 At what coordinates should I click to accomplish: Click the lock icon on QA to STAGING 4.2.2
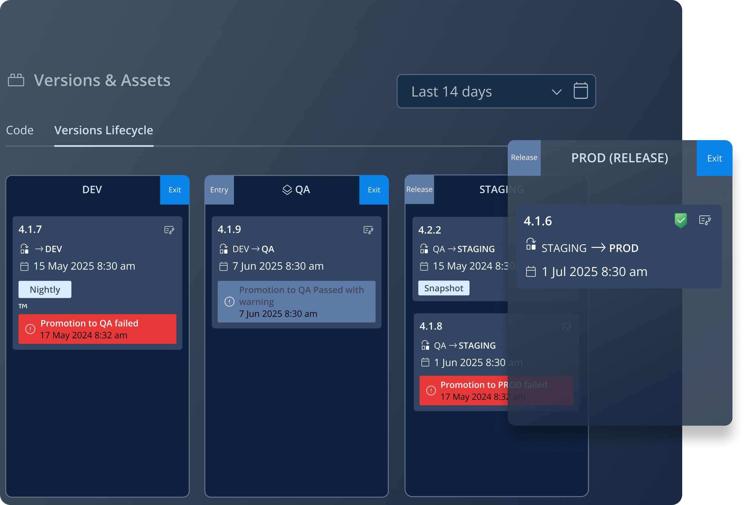[x=425, y=249]
